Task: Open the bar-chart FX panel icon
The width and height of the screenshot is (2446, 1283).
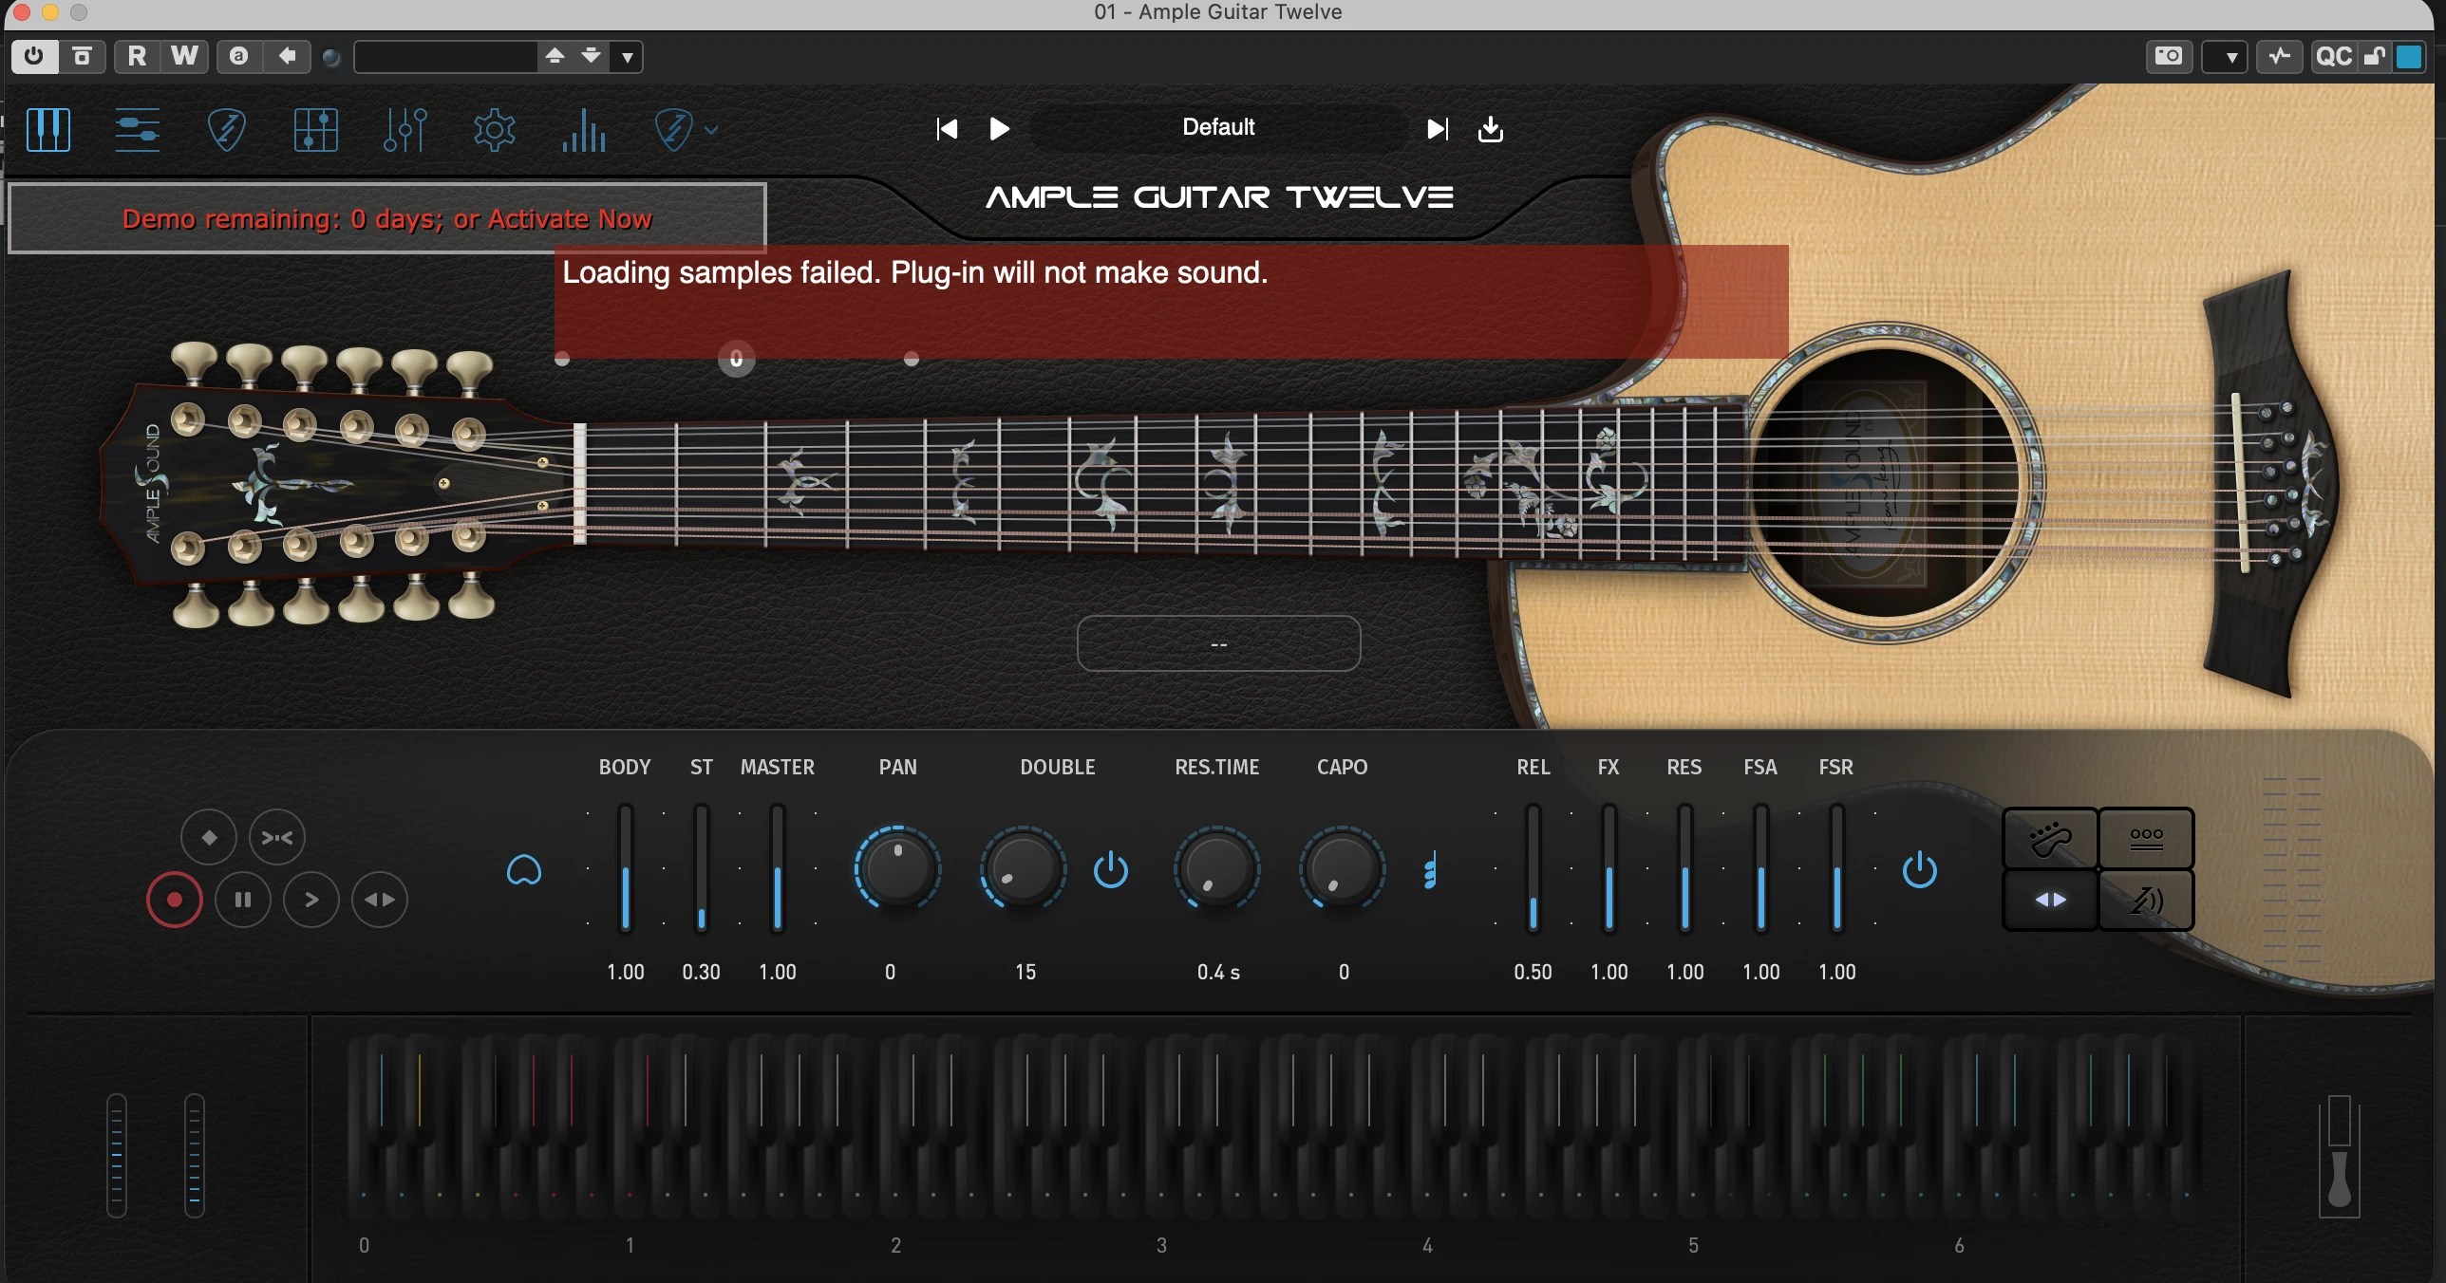Action: (x=584, y=129)
